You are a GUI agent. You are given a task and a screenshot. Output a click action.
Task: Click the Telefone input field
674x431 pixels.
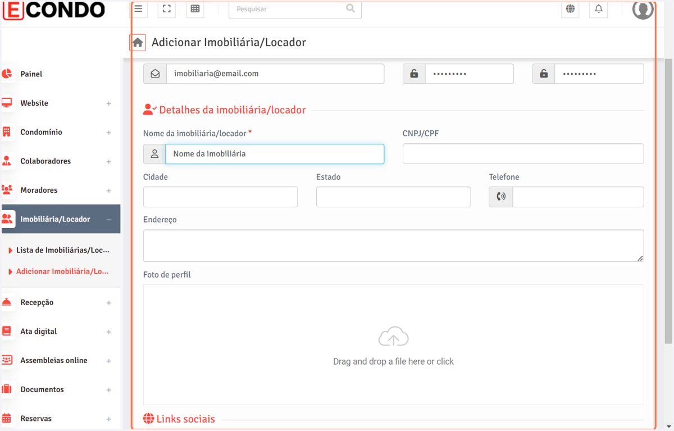coord(578,197)
